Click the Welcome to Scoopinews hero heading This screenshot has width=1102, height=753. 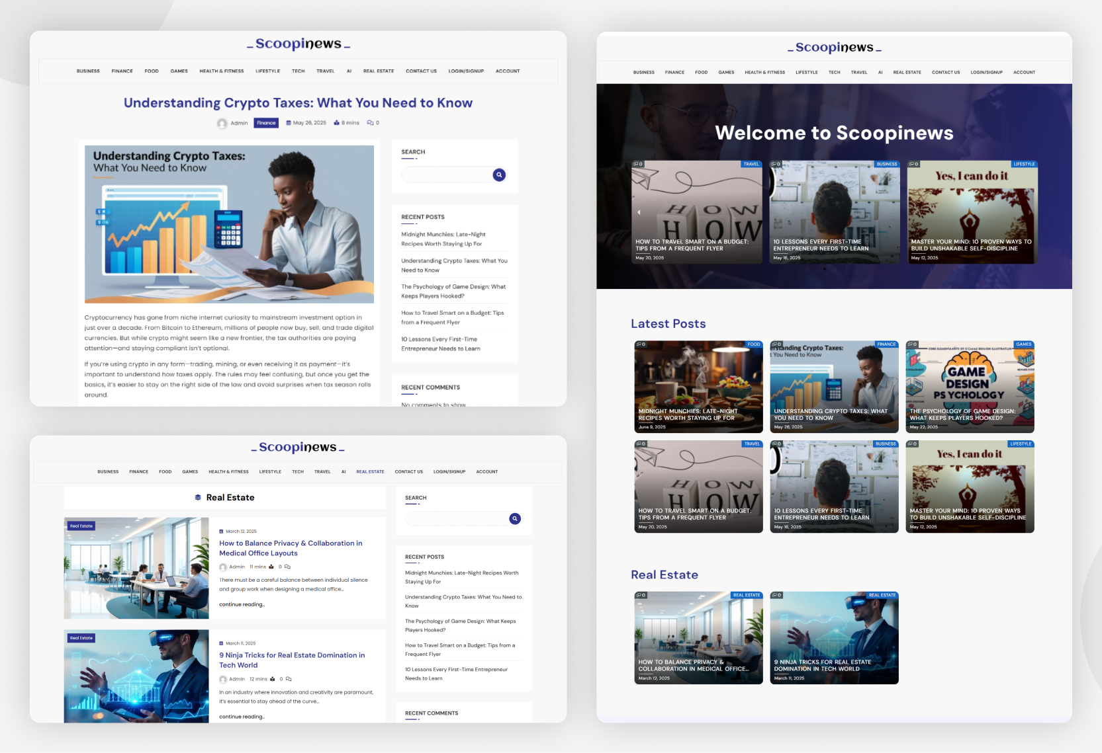tap(834, 134)
